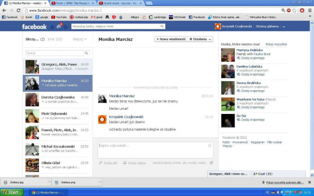Viewport: 314px width, 196px height.
Task: Click the Iwona Brulińska name link
Action: click(248, 83)
